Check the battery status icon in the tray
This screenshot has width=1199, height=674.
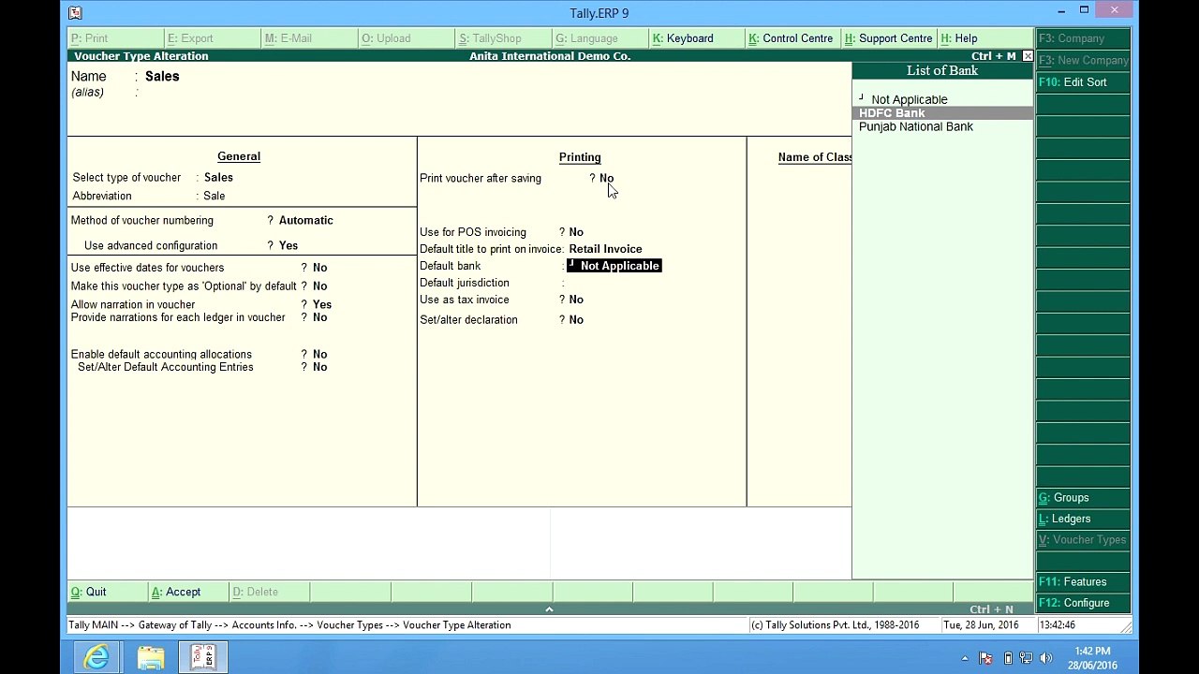(1008, 658)
